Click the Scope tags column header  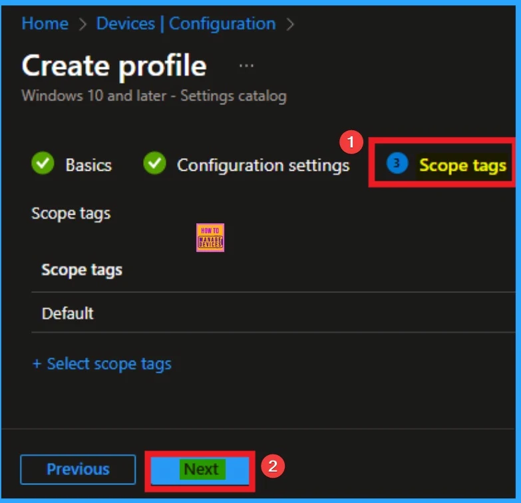[82, 270]
